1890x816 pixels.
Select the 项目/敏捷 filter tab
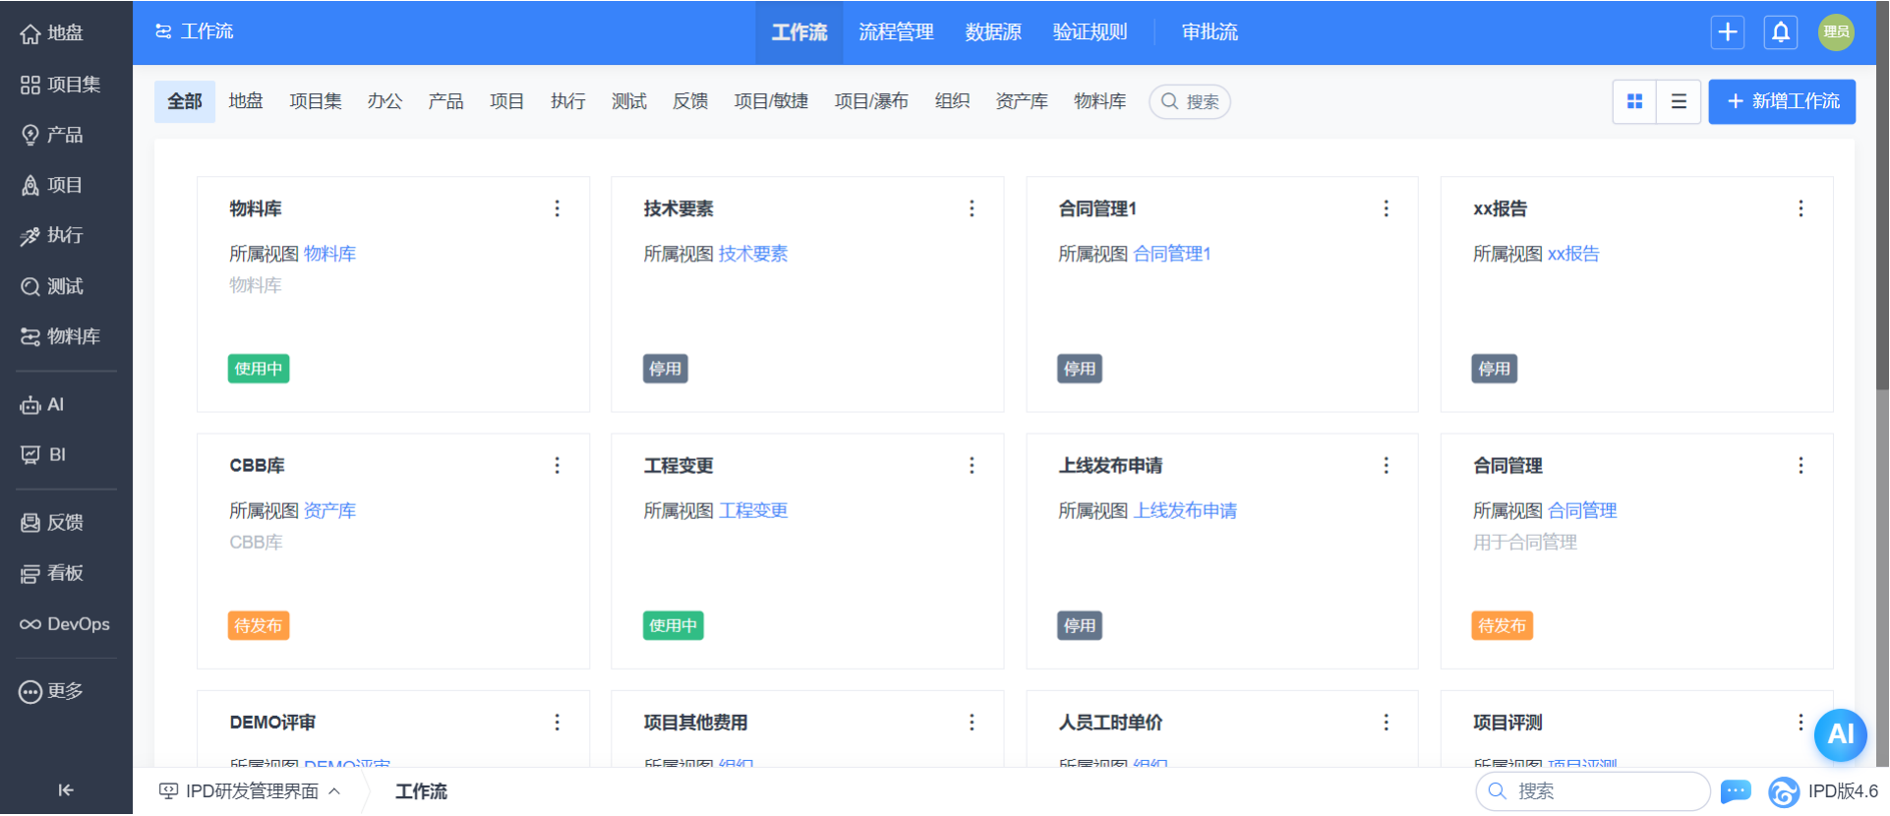[x=771, y=101]
